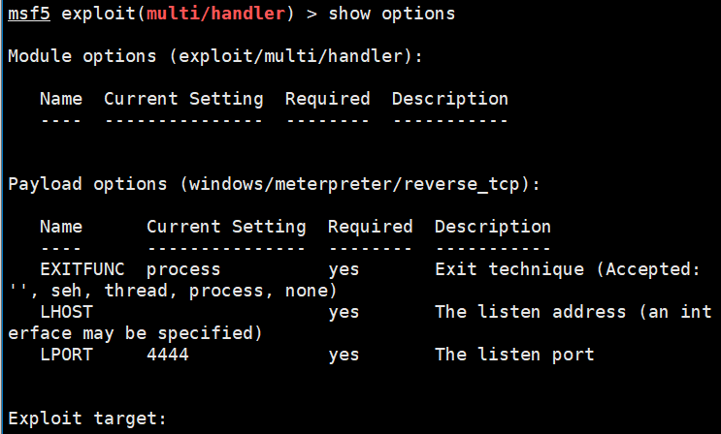
Task: Click the Payload options heading line
Action: tap(274, 184)
